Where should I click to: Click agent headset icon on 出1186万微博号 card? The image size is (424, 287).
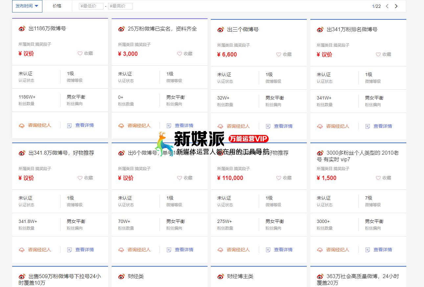click(22, 125)
